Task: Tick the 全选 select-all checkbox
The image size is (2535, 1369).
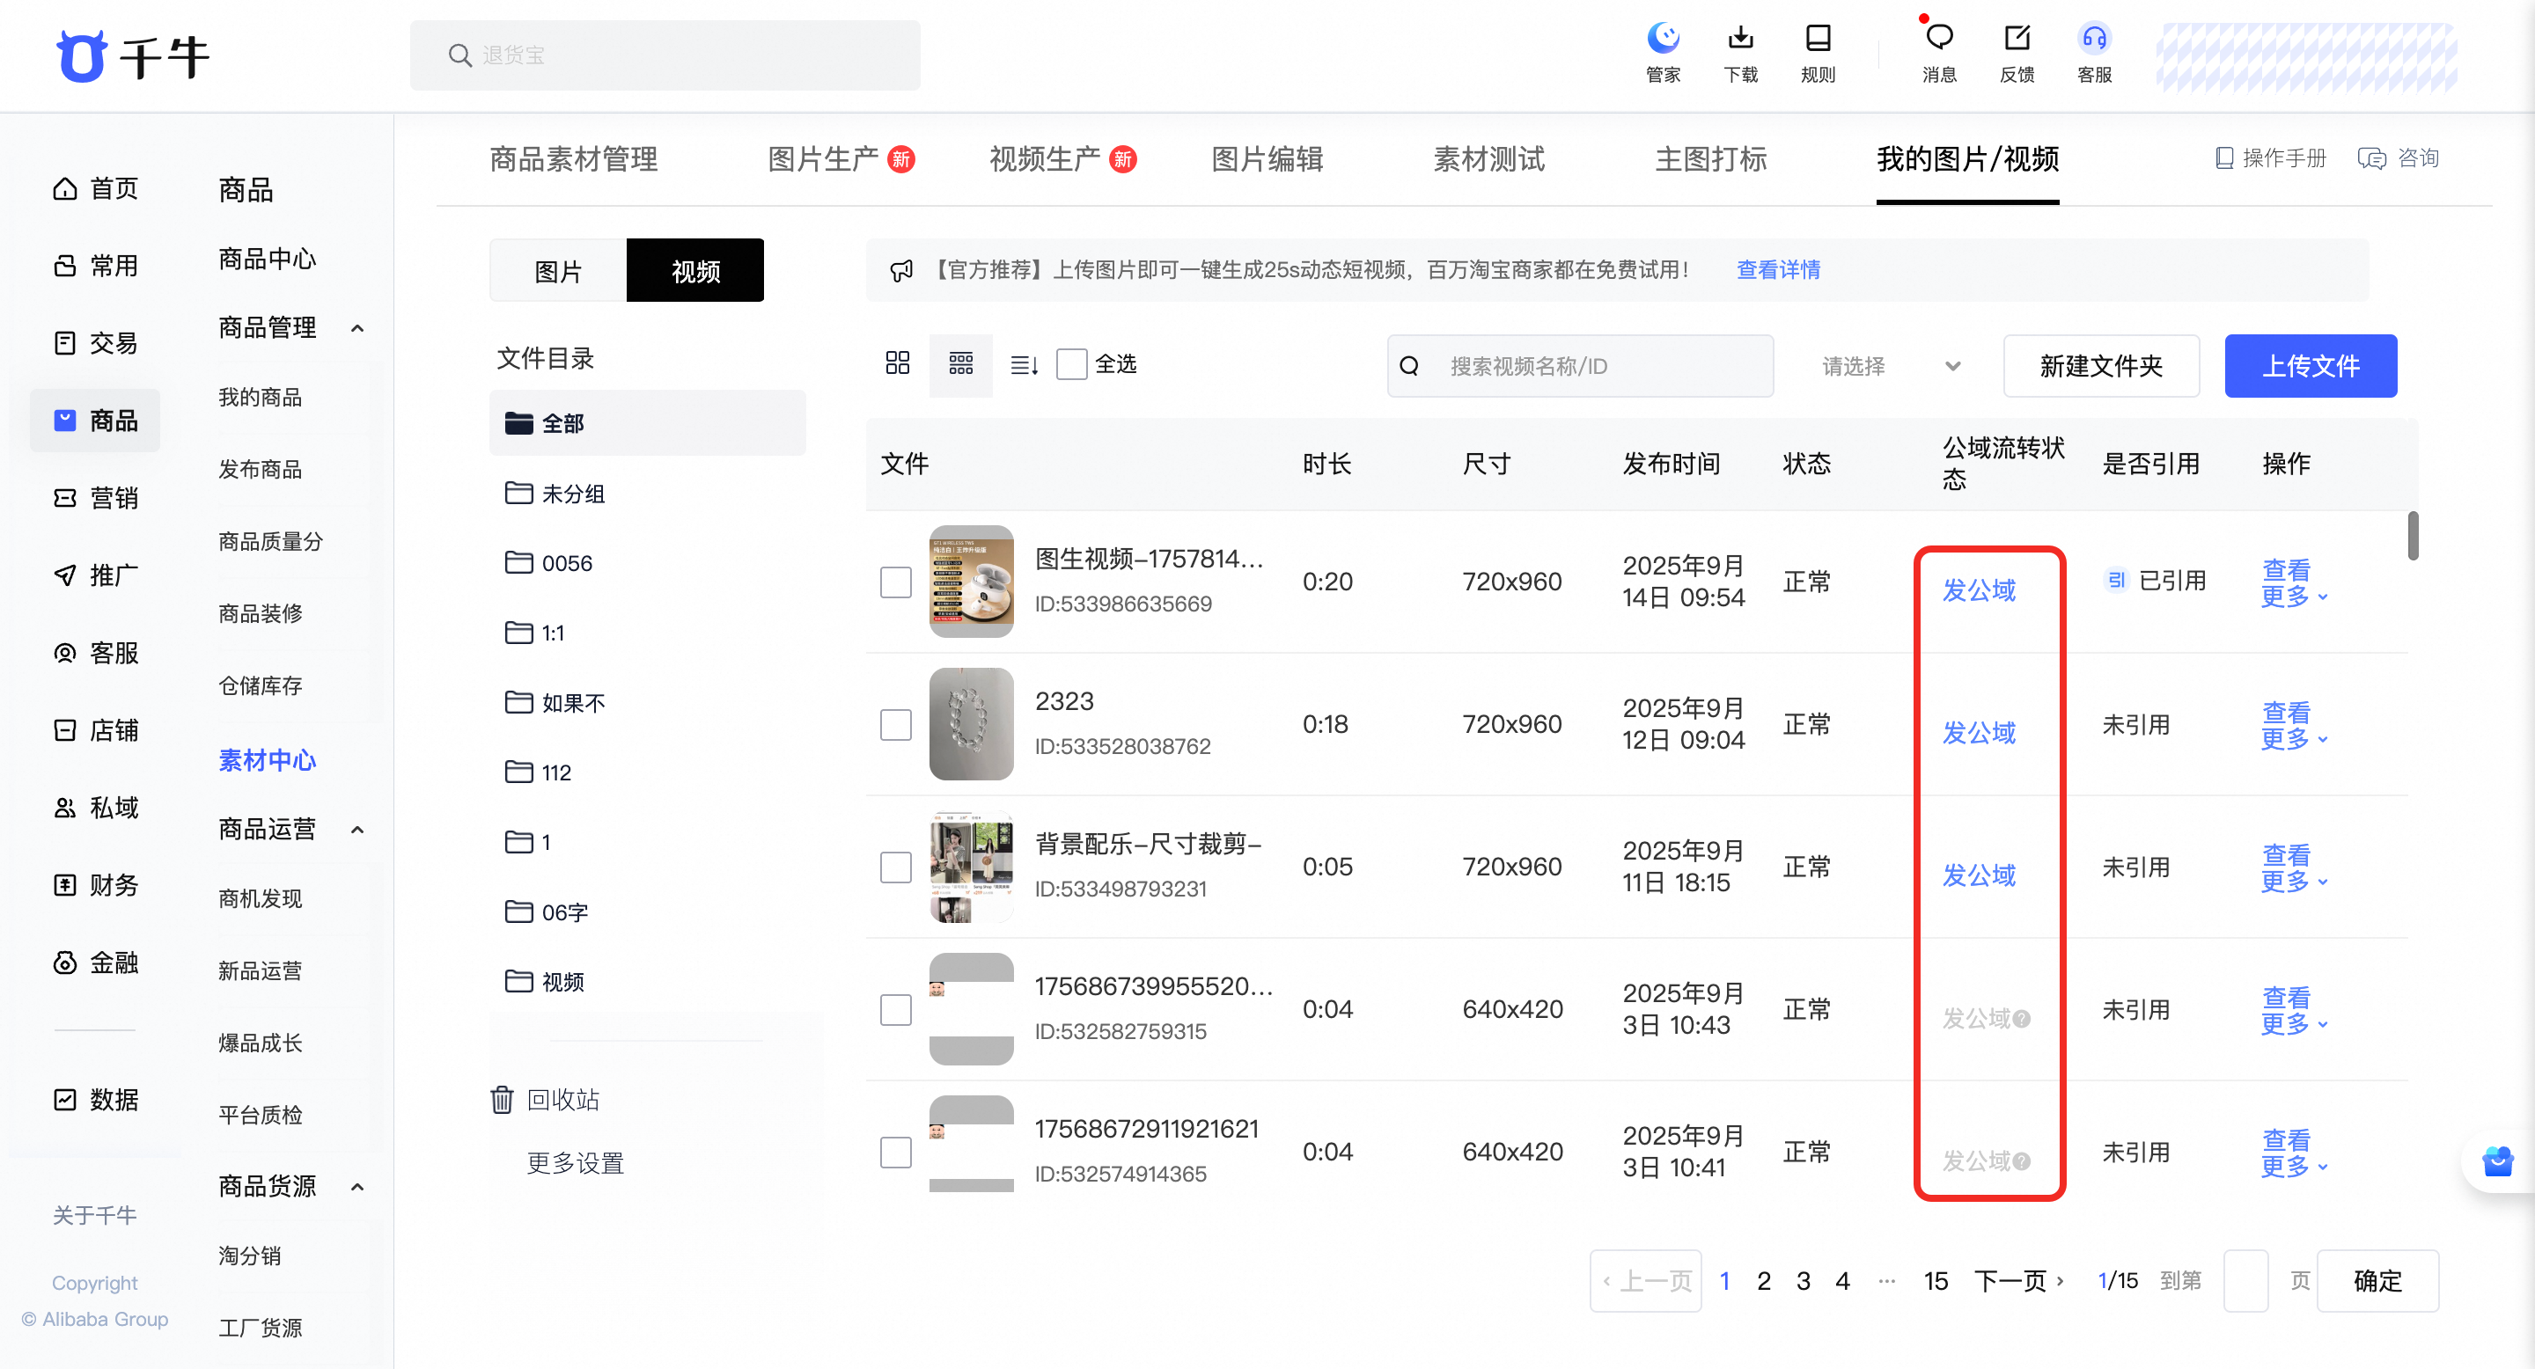Action: [1070, 364]
